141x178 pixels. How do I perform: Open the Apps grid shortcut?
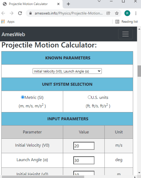(x=8, y=22)
